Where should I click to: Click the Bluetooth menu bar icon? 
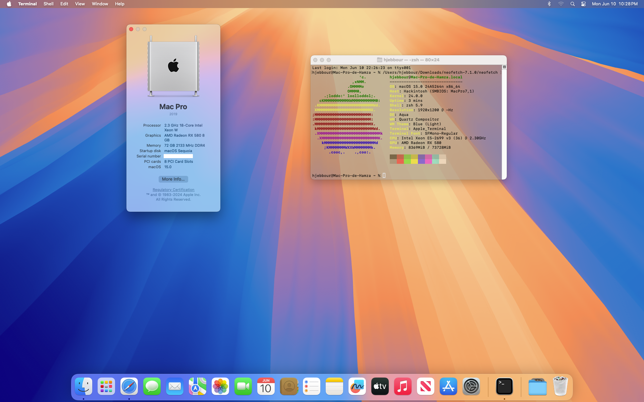coord(549,4)
